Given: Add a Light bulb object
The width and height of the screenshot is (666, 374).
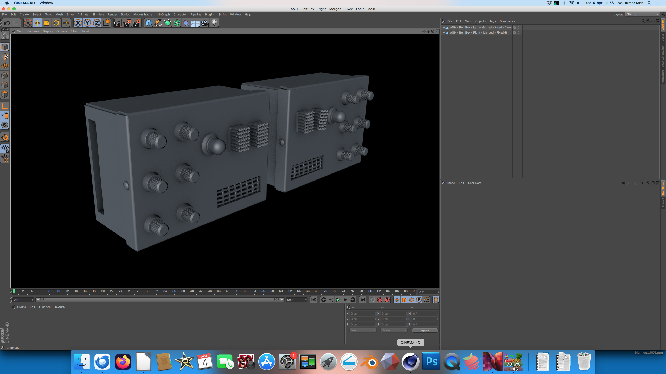Looking at the screenshot, I should tap(214, 23).
